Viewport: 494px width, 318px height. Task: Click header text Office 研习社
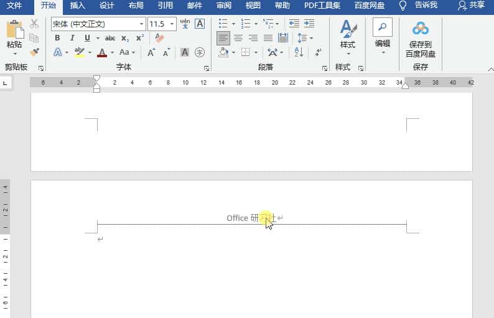[x=251, y=218]
